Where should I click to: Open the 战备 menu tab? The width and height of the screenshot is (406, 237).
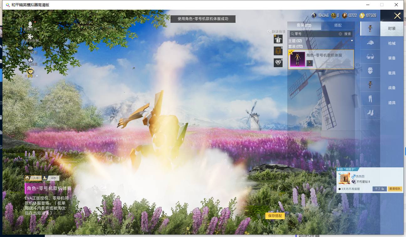pos(392,88)
